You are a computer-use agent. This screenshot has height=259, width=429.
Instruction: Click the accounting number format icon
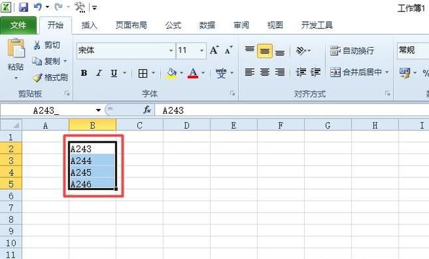click(405, 73)
